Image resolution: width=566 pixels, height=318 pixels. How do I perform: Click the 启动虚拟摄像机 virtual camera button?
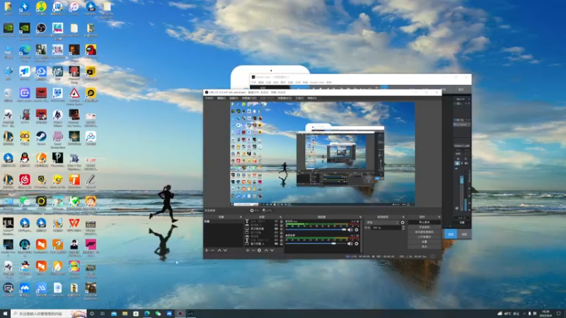pyautogui.click(x=424, y=232)
